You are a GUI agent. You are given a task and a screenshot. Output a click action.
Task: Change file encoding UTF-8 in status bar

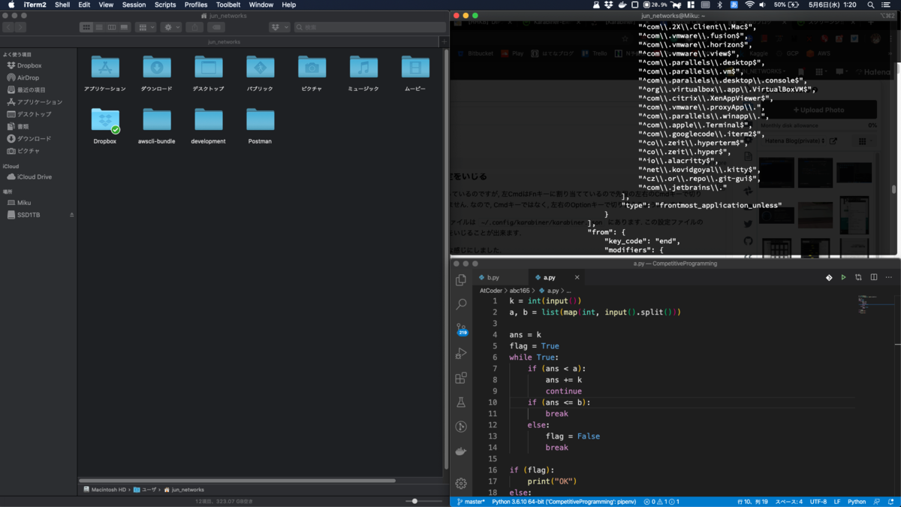tap(818, 502)
